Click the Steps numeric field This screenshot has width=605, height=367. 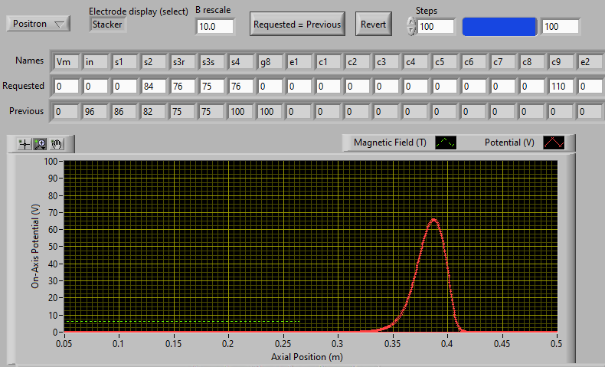tap(436, 27)
